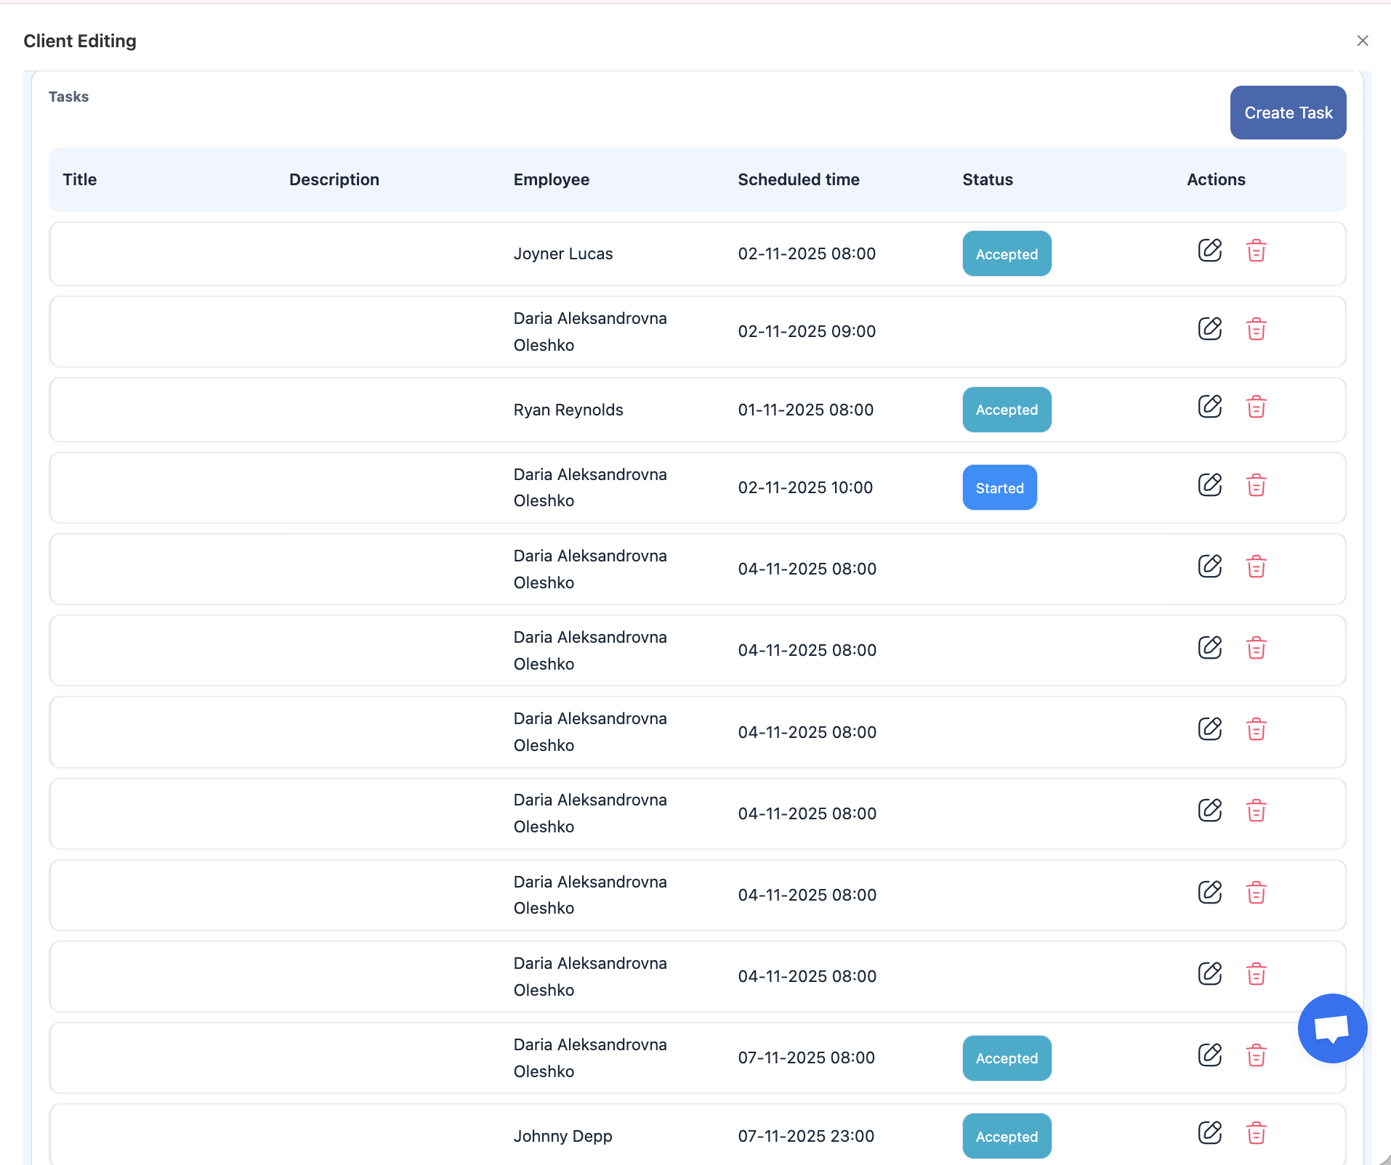This screenshot has width=1391, height=1165.
Task: Click Accepted status badge for Joyner Lucas
Action: tap(1006, 254)
